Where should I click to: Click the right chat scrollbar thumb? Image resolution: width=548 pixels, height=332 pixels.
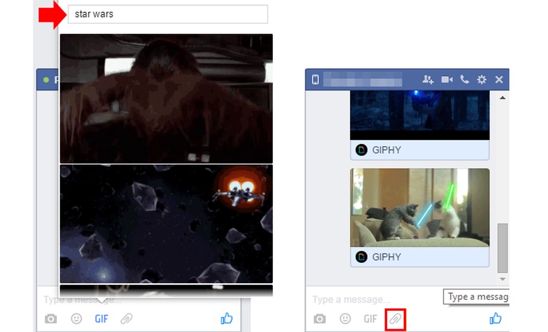pyautogui.click(x=502, y=248)
